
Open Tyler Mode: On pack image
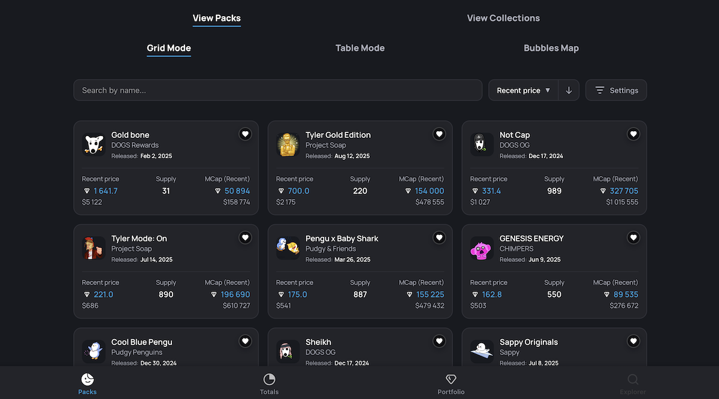93,248
